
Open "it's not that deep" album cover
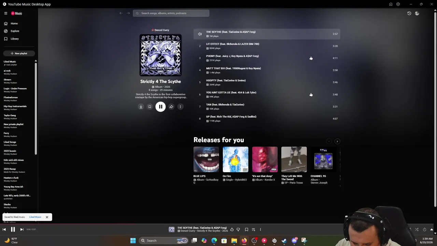pos(265,160)
